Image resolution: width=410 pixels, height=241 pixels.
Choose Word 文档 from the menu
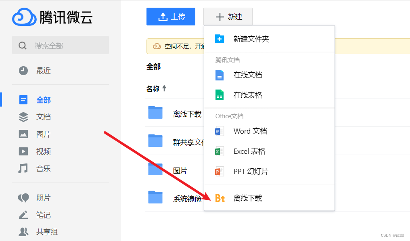(269, 131)
